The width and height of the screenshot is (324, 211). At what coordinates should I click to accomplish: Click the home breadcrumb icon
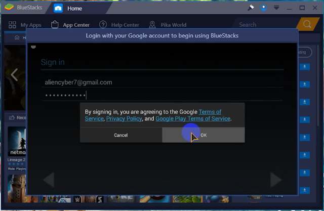point(17,37)
